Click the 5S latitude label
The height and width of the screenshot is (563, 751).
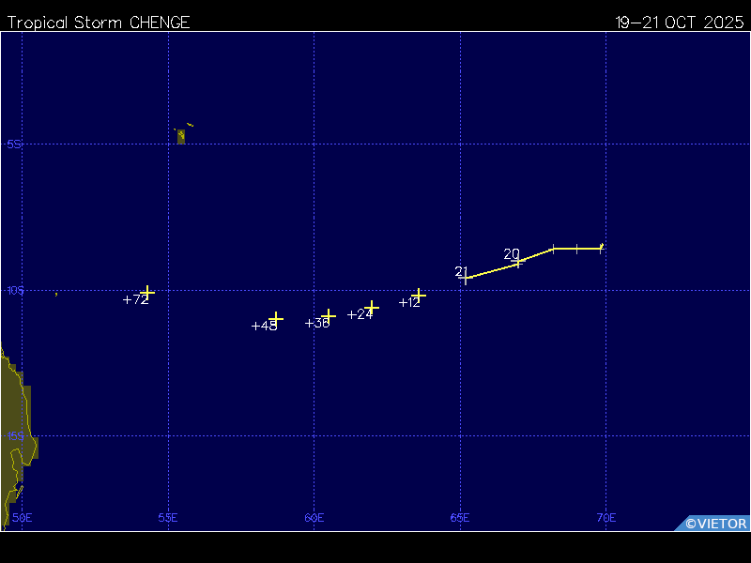tap(14, 145)
